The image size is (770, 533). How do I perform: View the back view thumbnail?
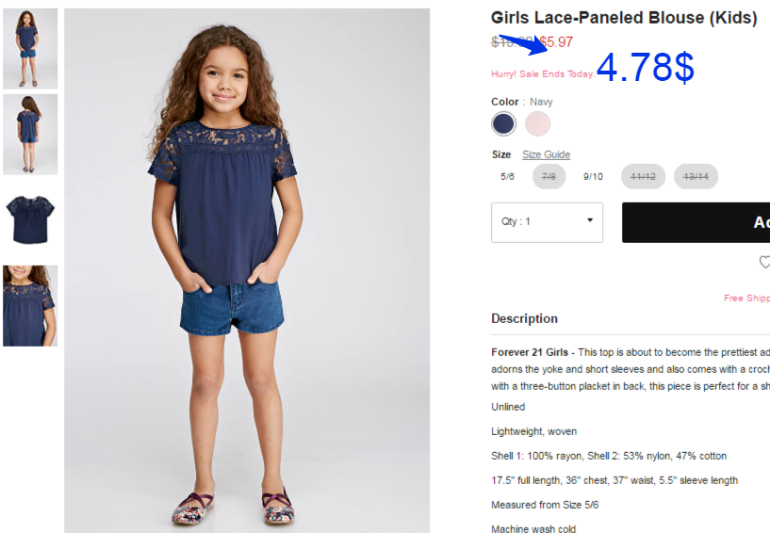click(x=30, y=135)
